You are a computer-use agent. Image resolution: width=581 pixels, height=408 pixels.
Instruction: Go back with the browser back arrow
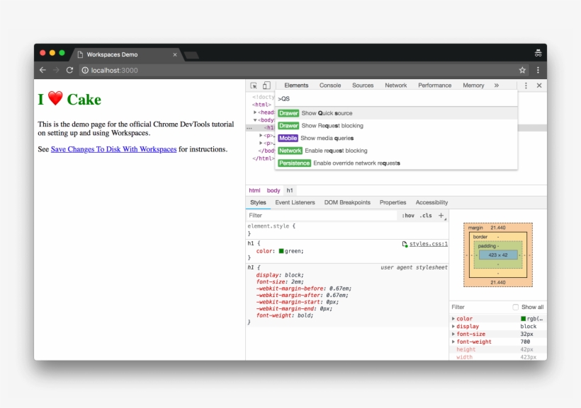click(43, 70)
